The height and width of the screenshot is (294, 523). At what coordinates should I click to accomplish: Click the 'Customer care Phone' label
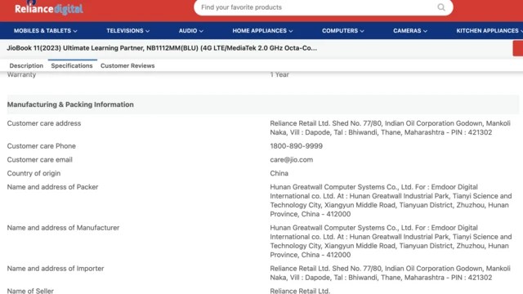pos(42,146)
